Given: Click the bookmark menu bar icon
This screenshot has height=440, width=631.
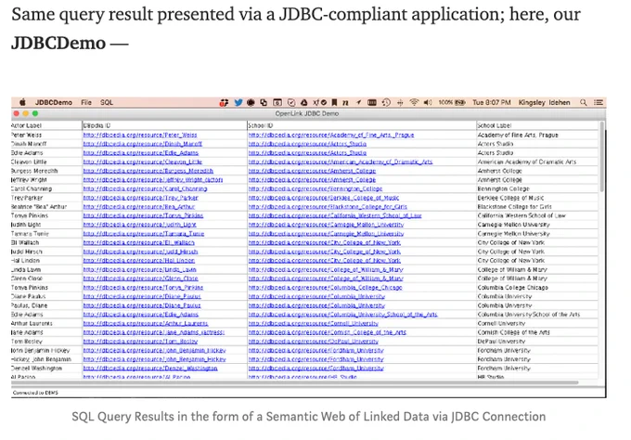Looking at the screenshot, I should click(334, 103).
